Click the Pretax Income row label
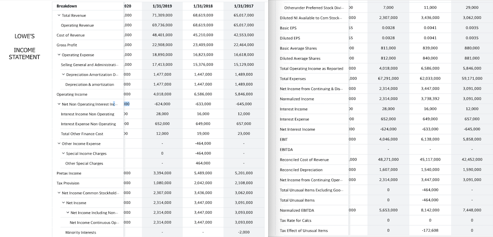Image resolution: width=493 pixels, height=237 pixels. coord(69,173)
